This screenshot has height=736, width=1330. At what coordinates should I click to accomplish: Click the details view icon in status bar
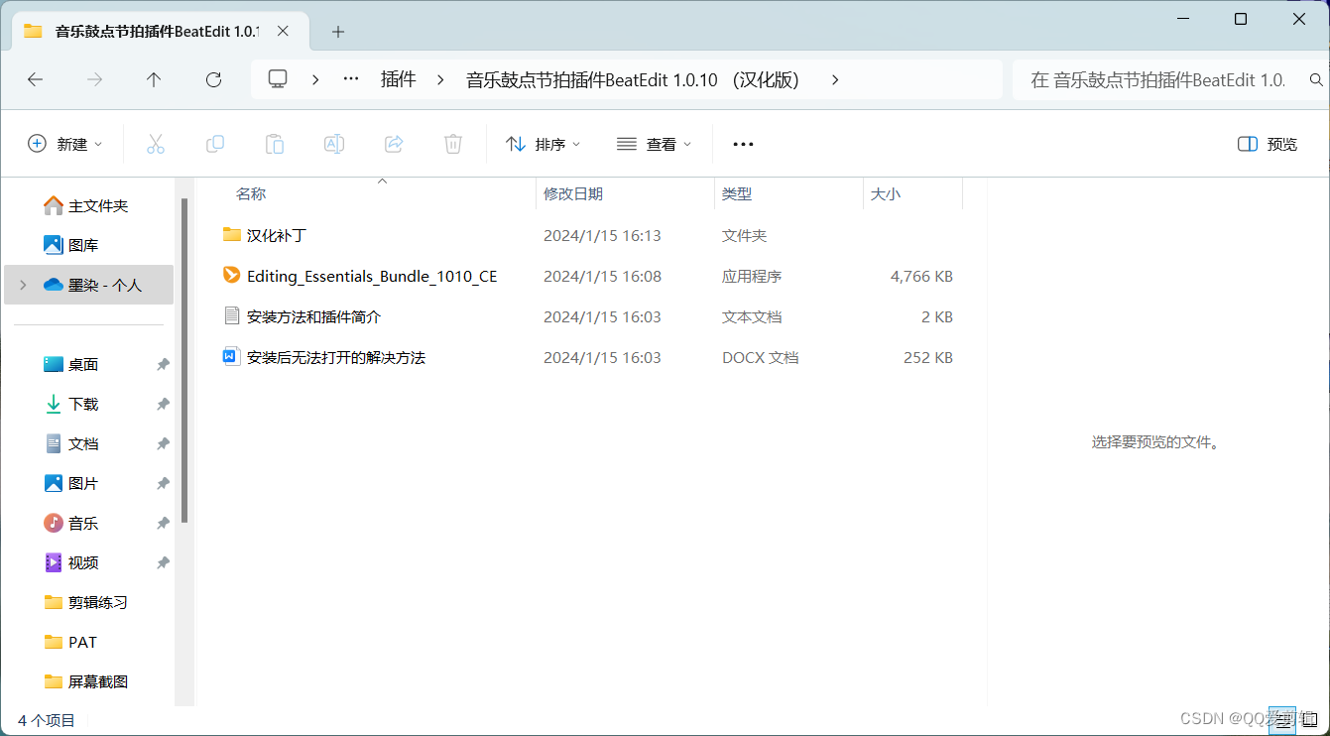coord(1282,722)
